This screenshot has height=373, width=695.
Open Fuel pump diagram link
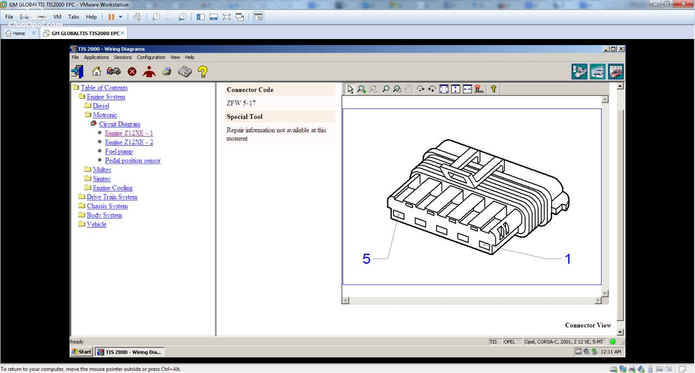[x=119, y=152]
